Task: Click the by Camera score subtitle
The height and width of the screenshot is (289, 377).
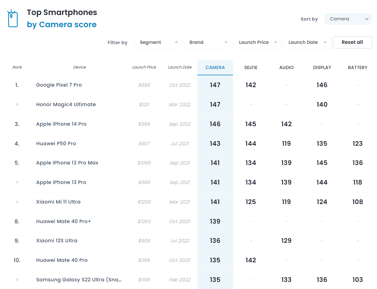Action: 62,25
